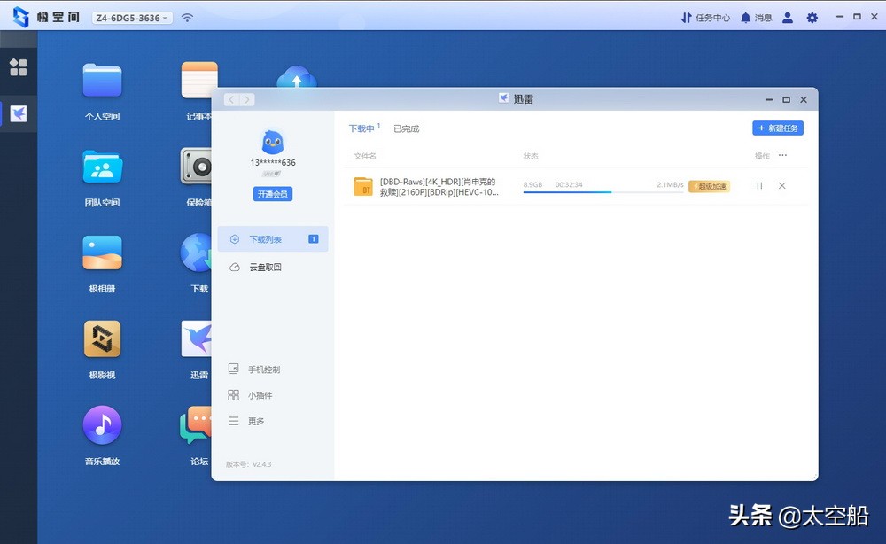886x544 pixels.
Task: Click the 状态 column header
Action: coord(531,156)
